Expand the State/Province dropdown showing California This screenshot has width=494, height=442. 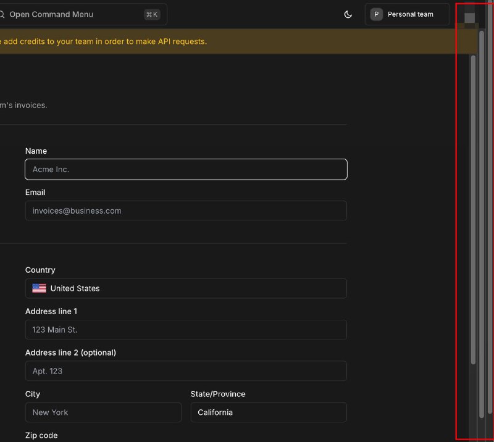pyautogui.click(x=269, y=412)
